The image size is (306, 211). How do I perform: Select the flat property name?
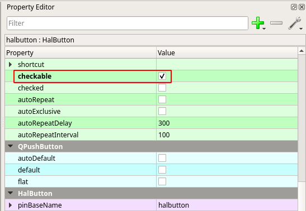pos(23,181)
